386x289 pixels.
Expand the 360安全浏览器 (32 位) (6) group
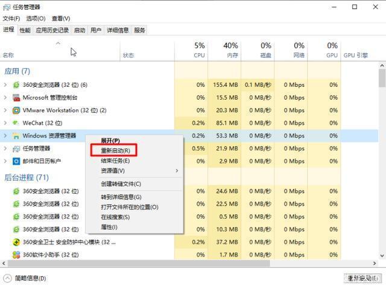(5, 85)
